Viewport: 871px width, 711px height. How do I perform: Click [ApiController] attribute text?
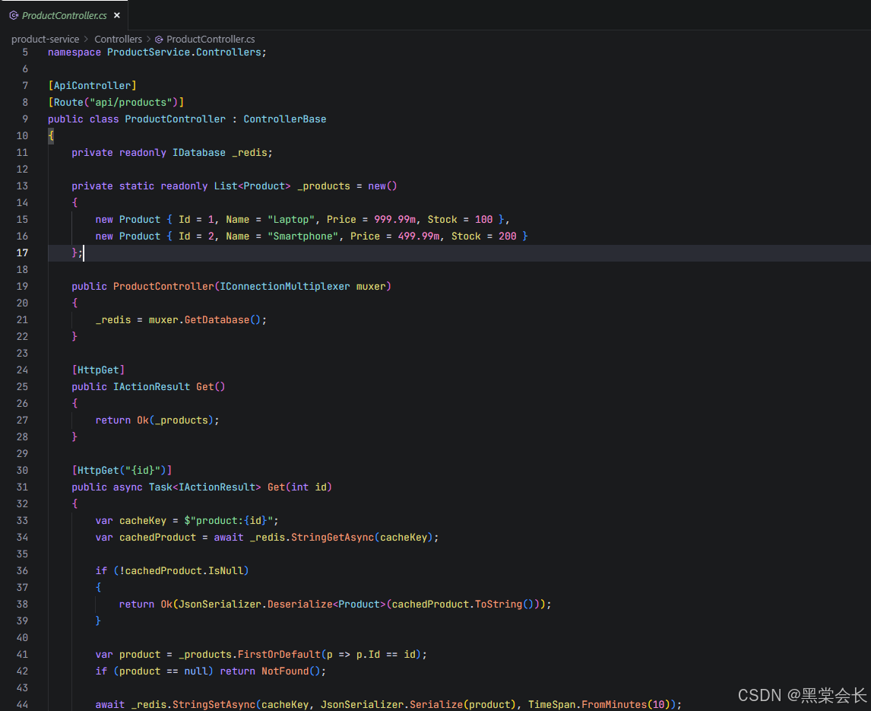92,86
